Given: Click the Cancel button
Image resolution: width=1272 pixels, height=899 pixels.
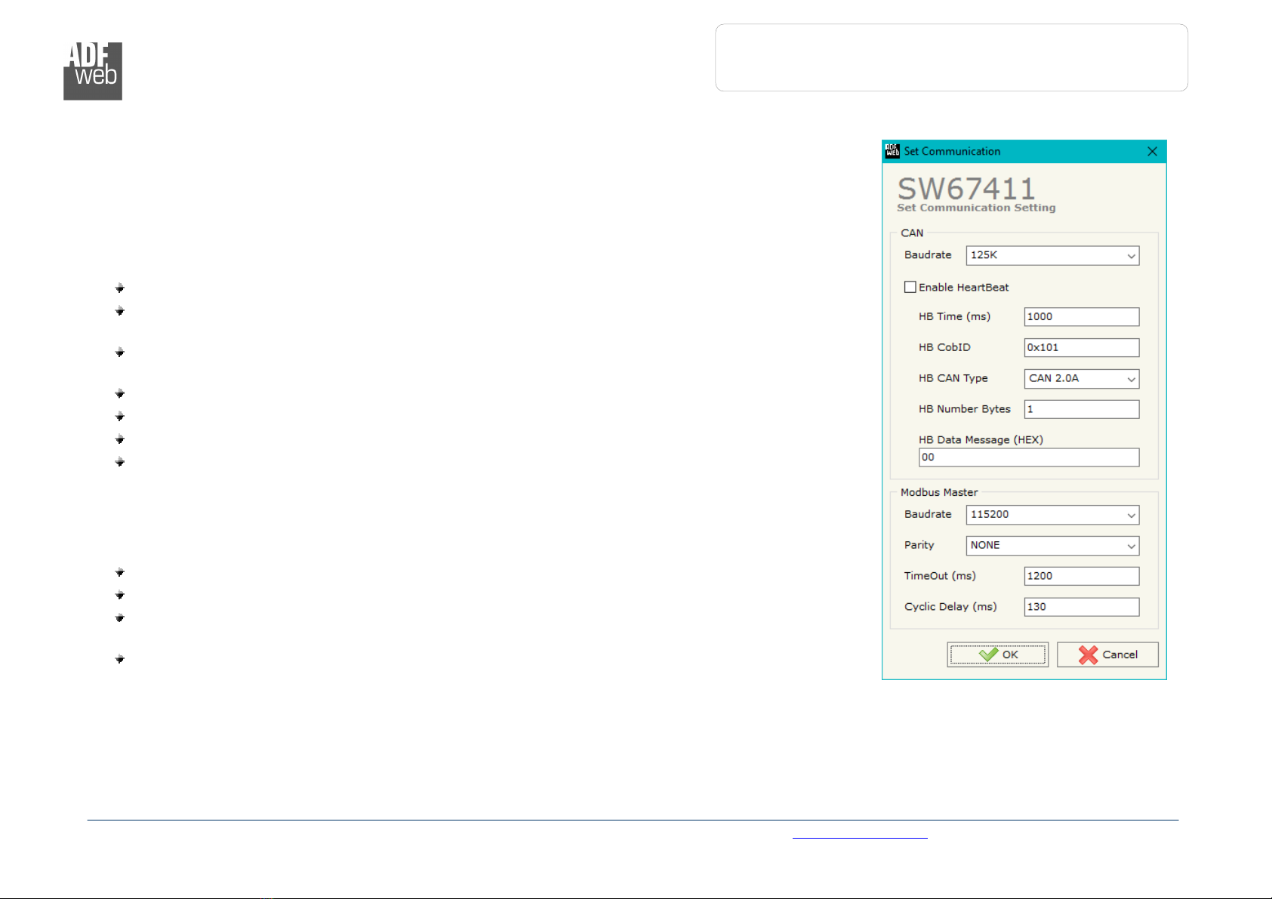Looking at the screenshot, I should 1107,654.
